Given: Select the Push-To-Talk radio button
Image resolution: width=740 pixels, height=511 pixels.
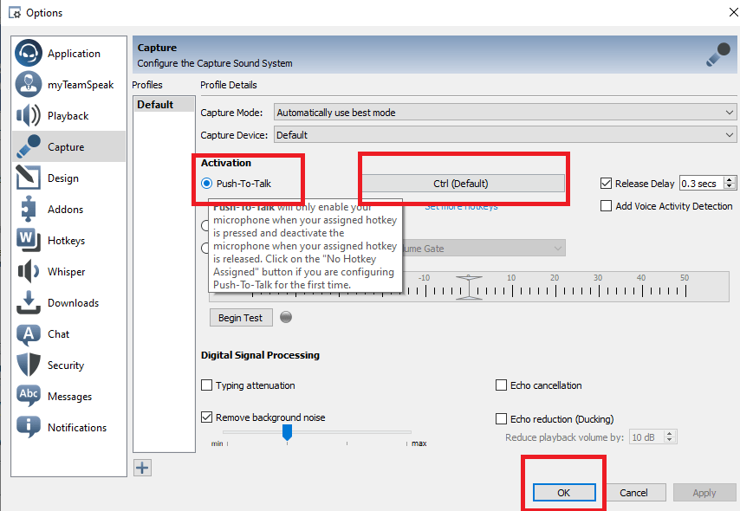Looking at the screenshot, I should [x=206, y=184].
